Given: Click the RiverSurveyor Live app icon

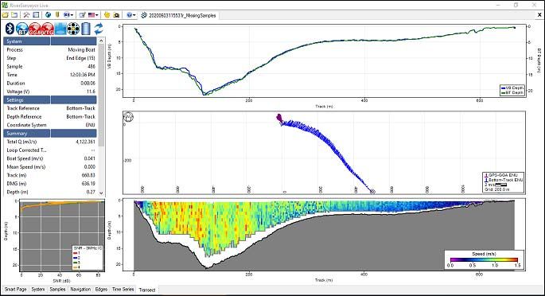Looking at the screenshot, I should coord(5,5).
